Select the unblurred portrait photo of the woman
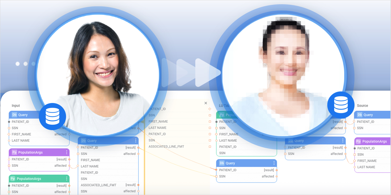 (98, 75)
